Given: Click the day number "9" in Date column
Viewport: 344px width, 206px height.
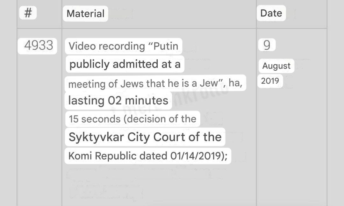Looking at the screenshot, I should 267,46.
